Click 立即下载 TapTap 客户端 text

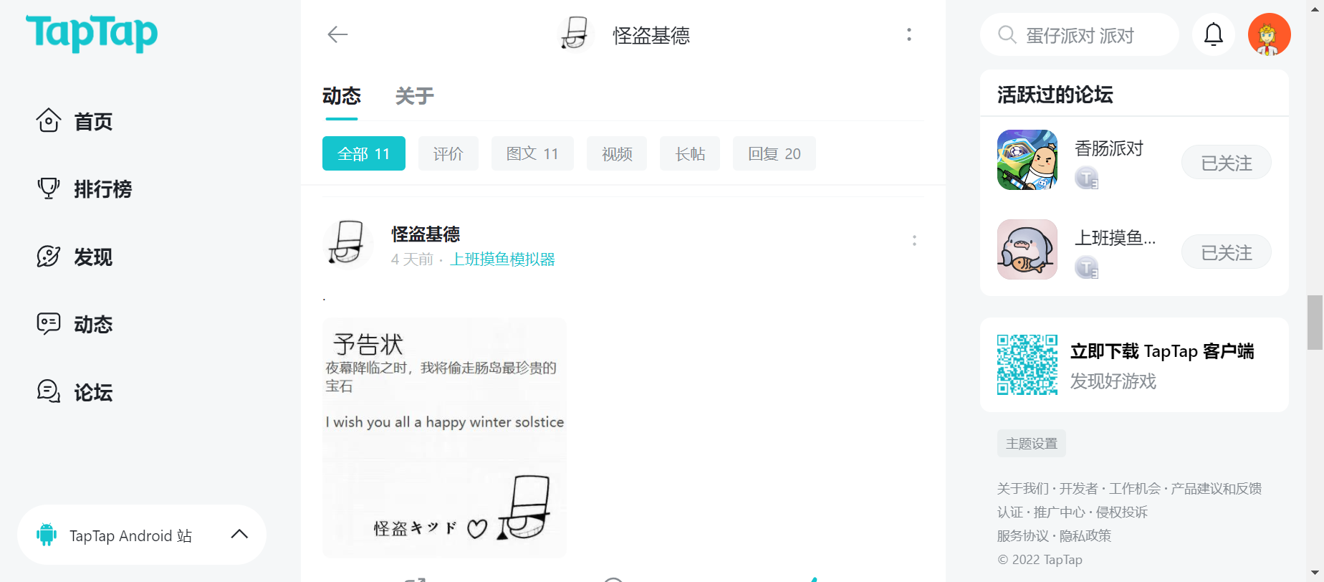click(x=1162, y=351)
